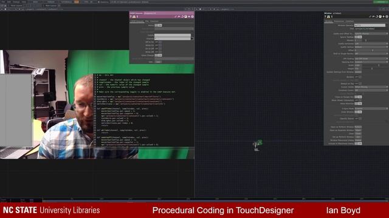Open Python help icon in Window panel
389x218 pixels.
pos(328,16)
